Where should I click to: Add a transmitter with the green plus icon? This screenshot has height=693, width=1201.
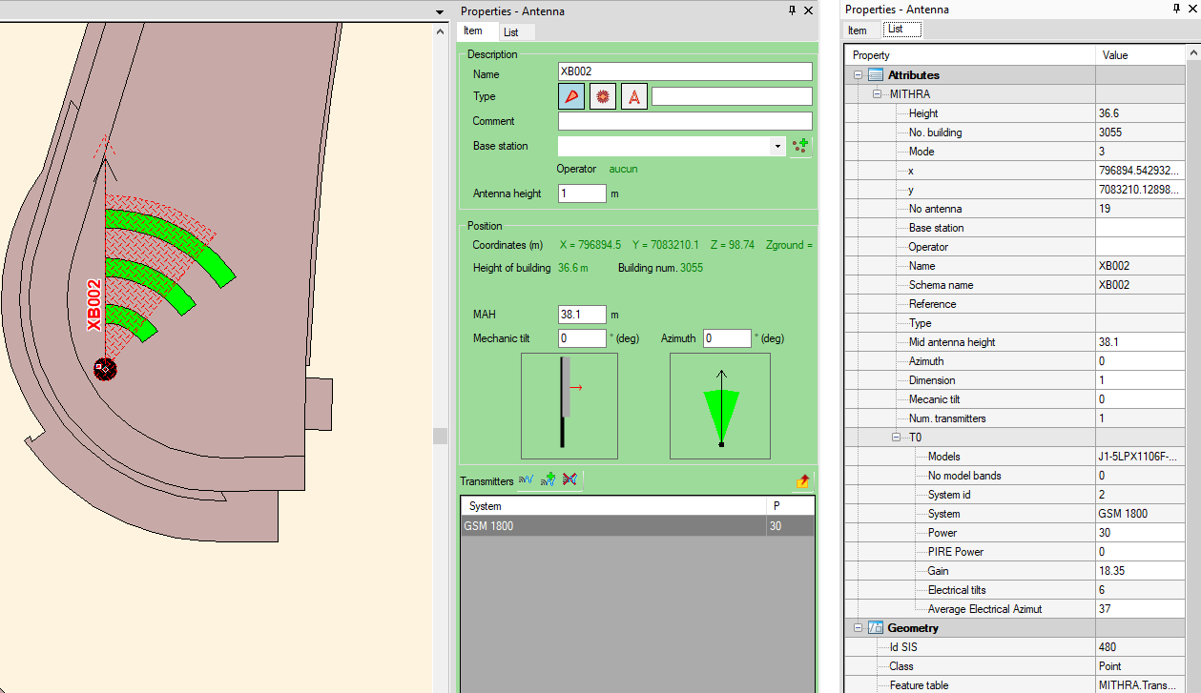(x=548, y=479)
